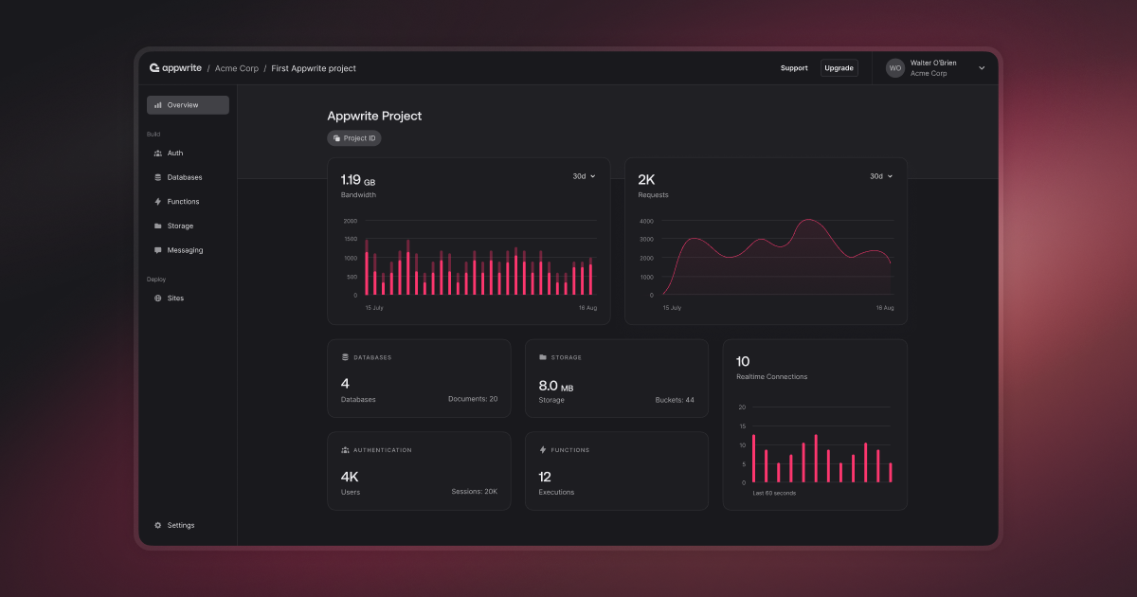Open the 30d range dropdown on Requests chart
This screenshot has width=1137, height=597.
point(879,176)
